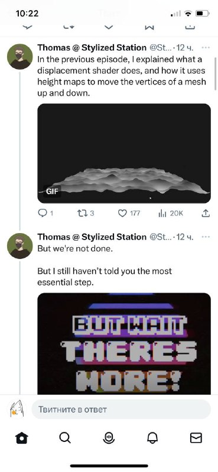Screen dimensions: 218x472
Task: Open the author name on second tweet
Action: click(92, 237)
